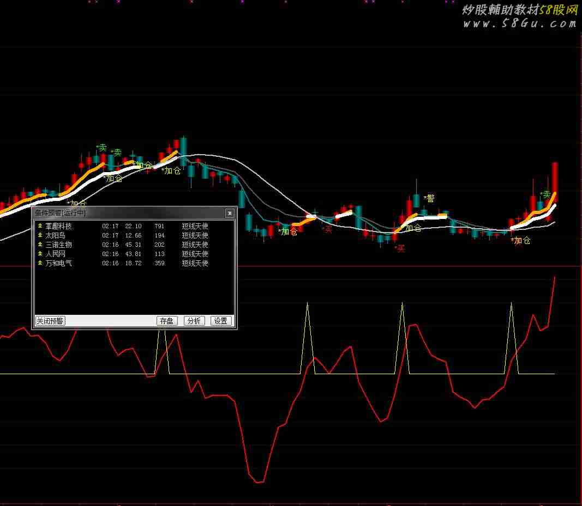Open 分析 from the alert dialog
The image size is (582, 506).
point(194,321)
